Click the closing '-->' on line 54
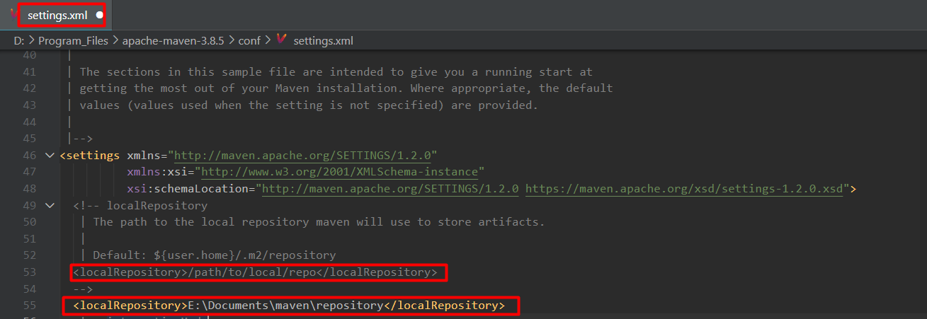 (83, 289)
